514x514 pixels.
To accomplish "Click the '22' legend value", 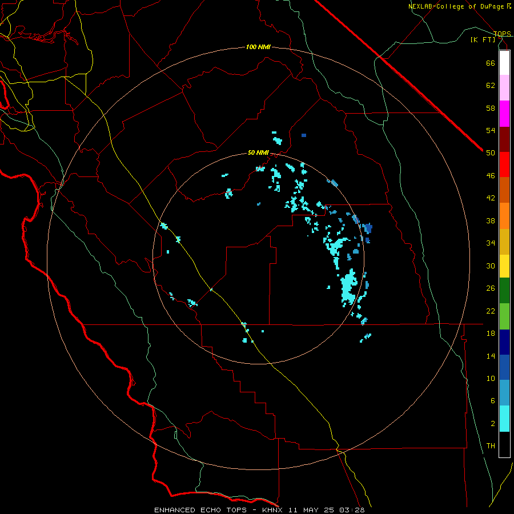I will [x=491, y=311].
